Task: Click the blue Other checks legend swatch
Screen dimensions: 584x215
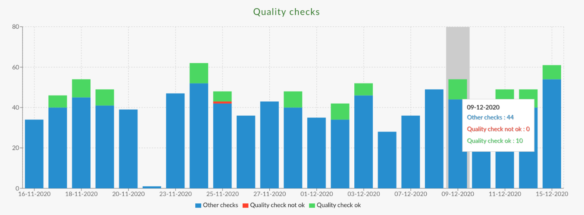Action: click(198, 206)
